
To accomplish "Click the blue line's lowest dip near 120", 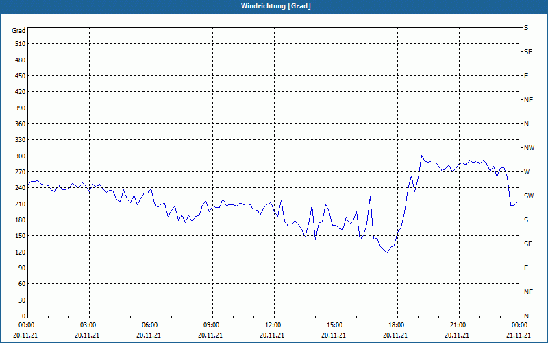I will pos(387,252).
